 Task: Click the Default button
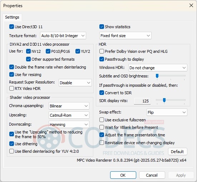[x=178, y=152]
